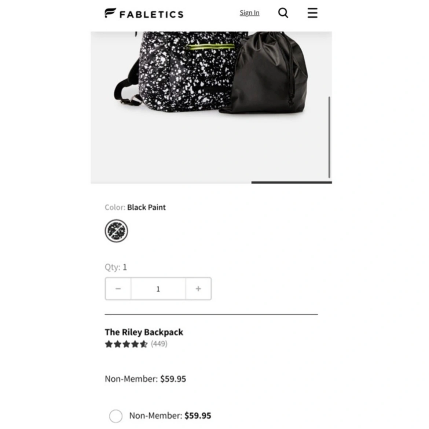
Task: Click the Fabletics winged F logo icon
Action: (x=110, y=13)
